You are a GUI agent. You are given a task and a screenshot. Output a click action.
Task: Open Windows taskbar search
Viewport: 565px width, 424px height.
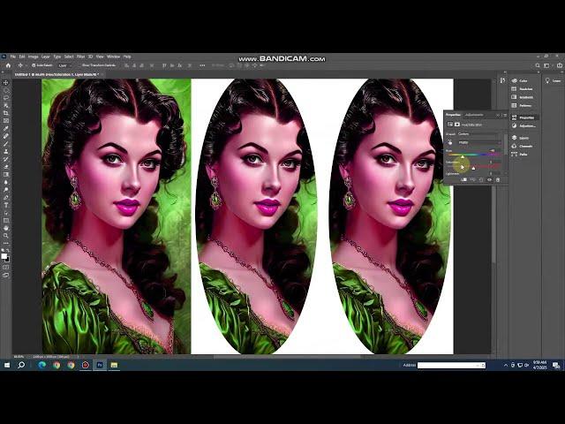(21, 365)
